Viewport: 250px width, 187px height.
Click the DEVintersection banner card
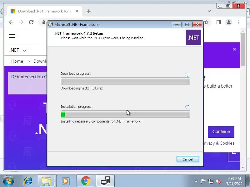click(27, 83)
